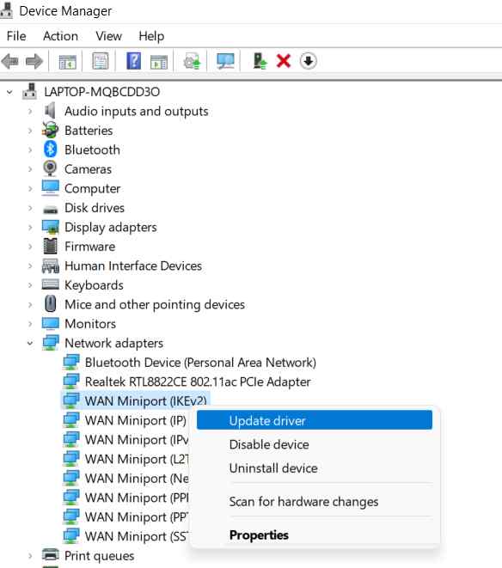The width and height of the screenshot is (502, 568).
Task: Click the Human Interface Devices icon
Action: tap(50, 266)
